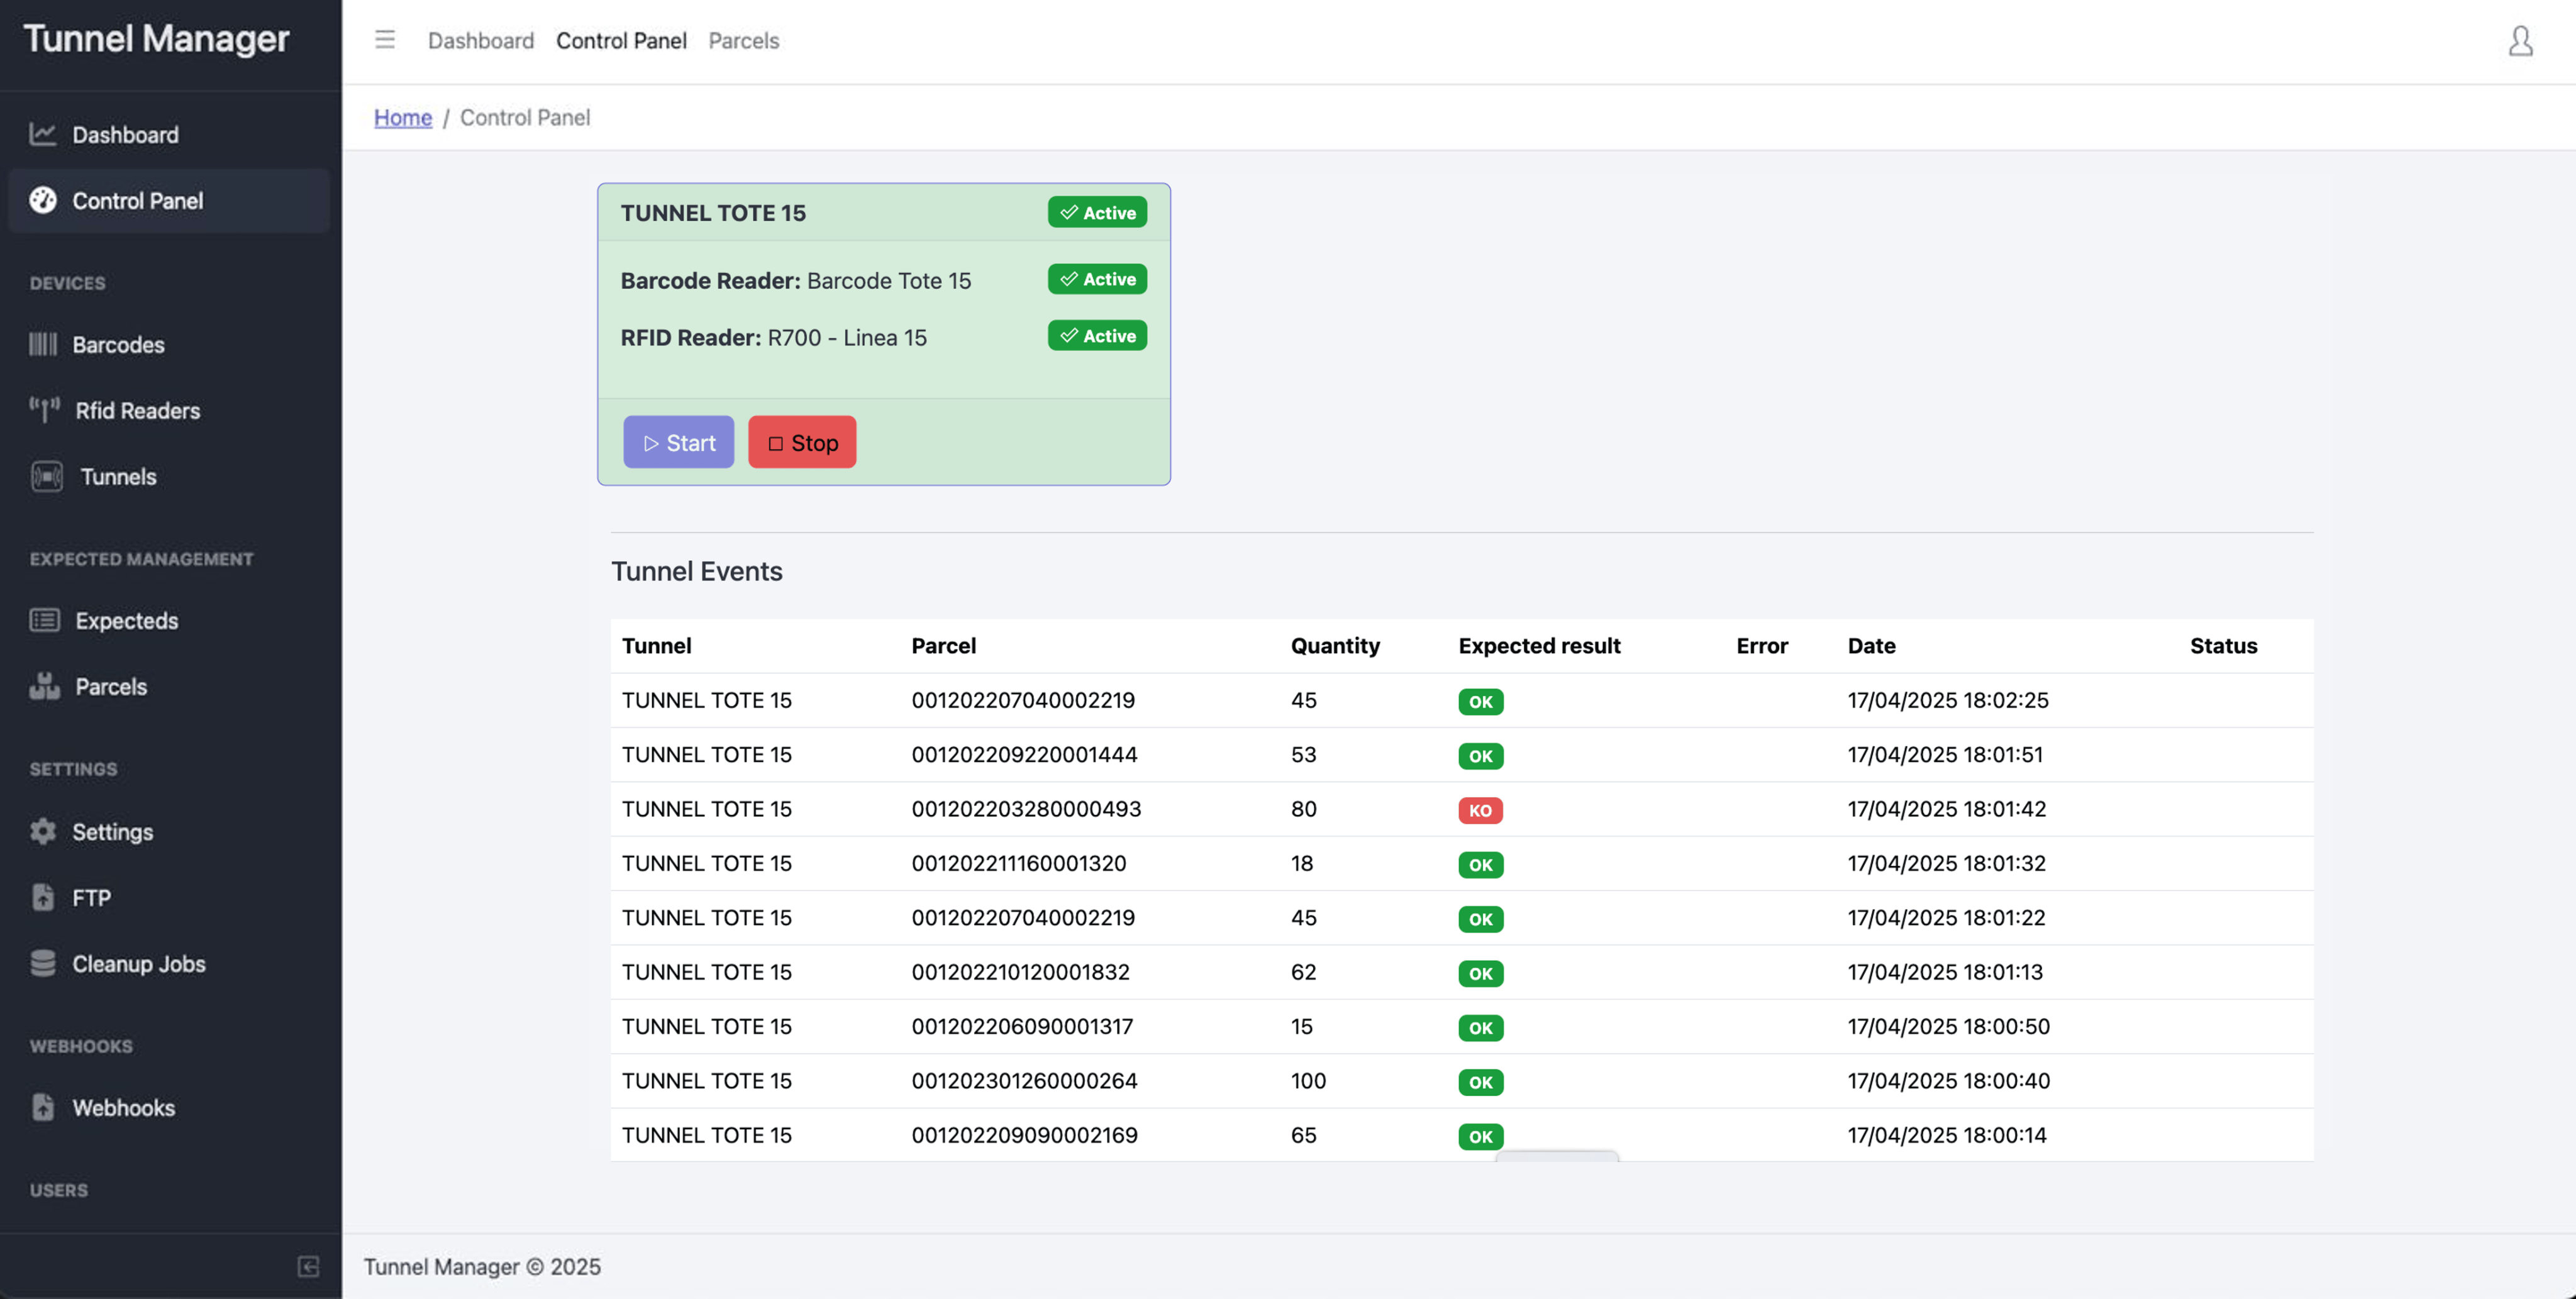Stop the TUNNEL TOTE 15 tunnel
Image resolution: width=2576 pixels, height=1299 pixels.
coord(802,442)
